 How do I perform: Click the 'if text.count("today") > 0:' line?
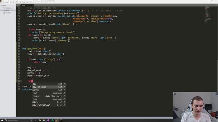[44, 59]
